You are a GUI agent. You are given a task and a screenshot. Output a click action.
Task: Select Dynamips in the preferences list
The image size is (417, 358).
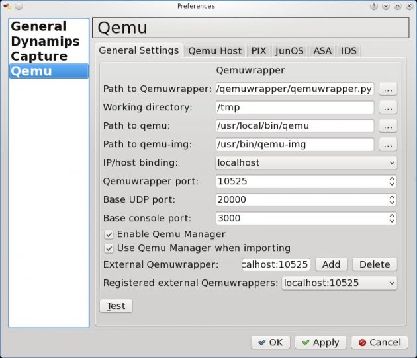(x=49, y=41)
